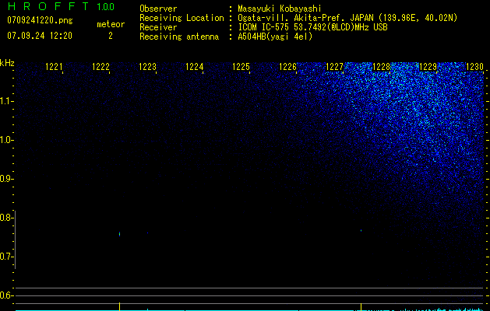
Task: Click the 1.0 kHz frequency label
Action: tap(5, 140)
